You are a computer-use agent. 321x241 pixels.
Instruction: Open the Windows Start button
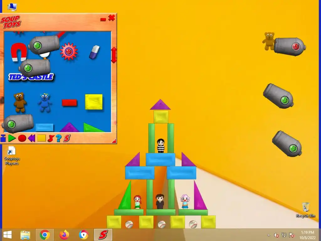8,235
